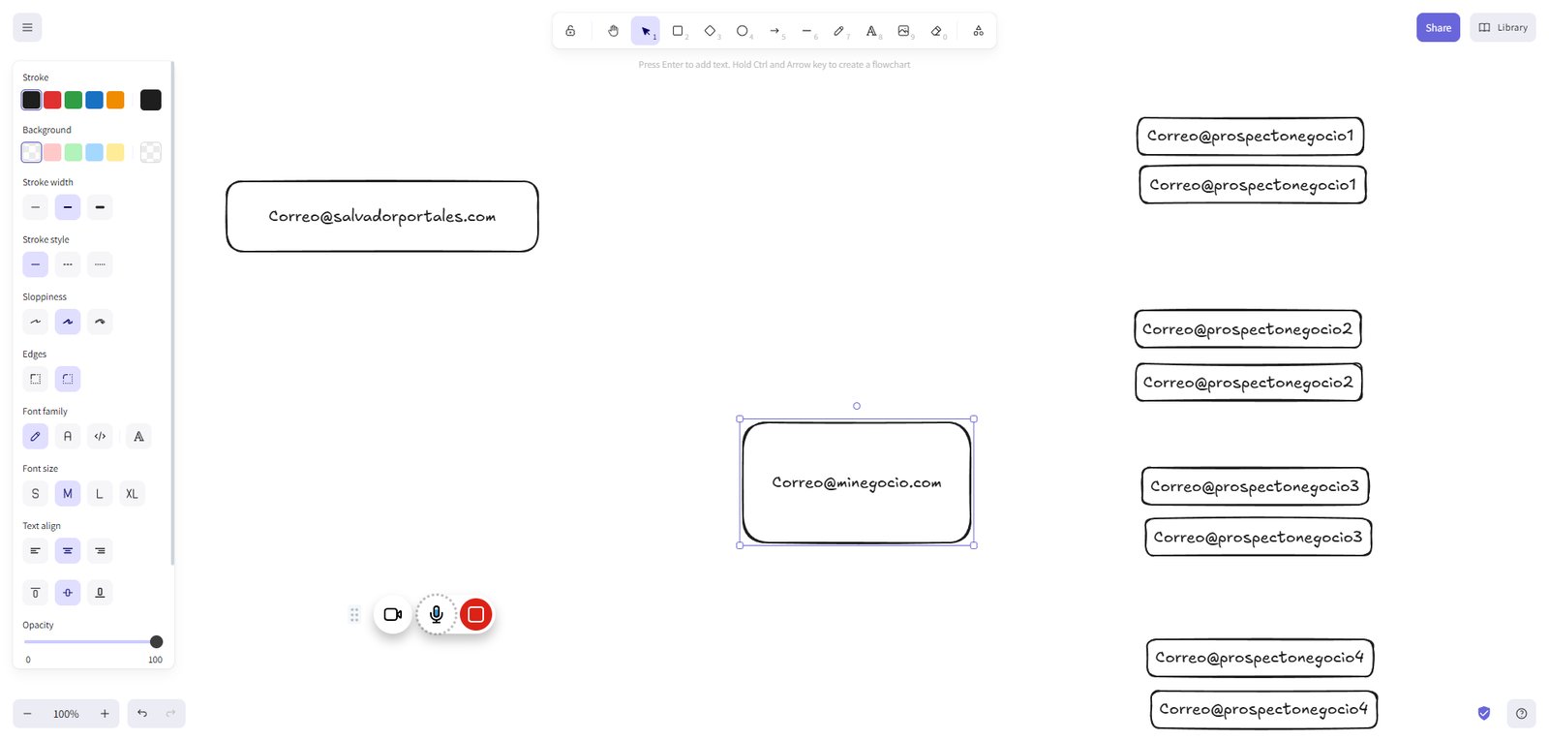Toggle the keep-tool-active lock
This screenshot has width=1549, height=741.
(570, 31)
